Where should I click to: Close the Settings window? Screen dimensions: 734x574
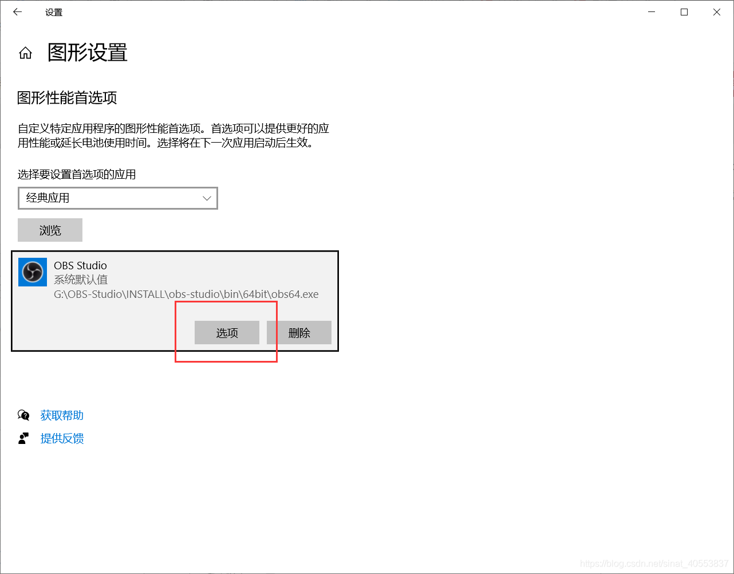[717, 12]
